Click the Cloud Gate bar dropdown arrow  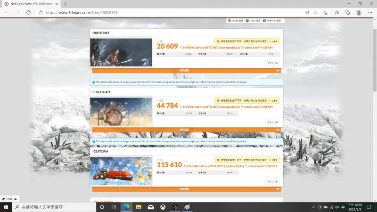[278, 130]
